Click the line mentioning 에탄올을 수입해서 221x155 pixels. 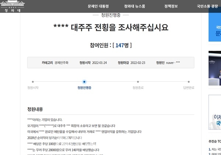(84, 132)
